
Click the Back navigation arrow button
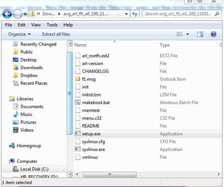coord(7,14)
